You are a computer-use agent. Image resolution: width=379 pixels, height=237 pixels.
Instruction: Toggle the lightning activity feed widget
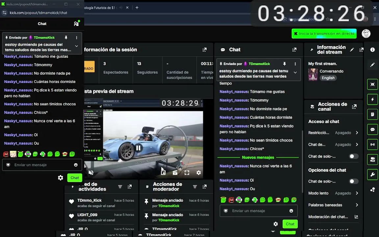pos(372,99)
